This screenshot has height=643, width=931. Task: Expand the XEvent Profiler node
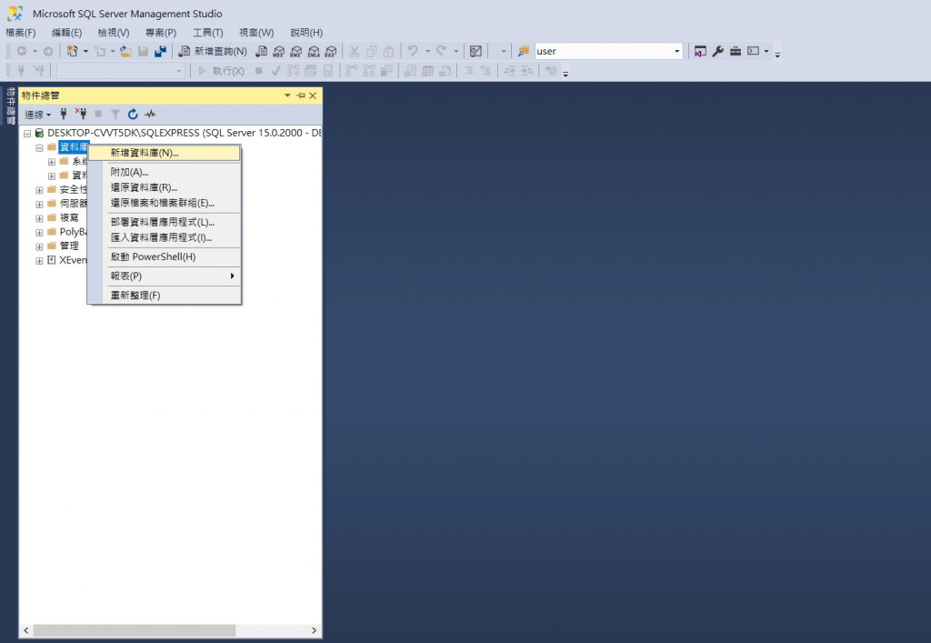[39, 261]
